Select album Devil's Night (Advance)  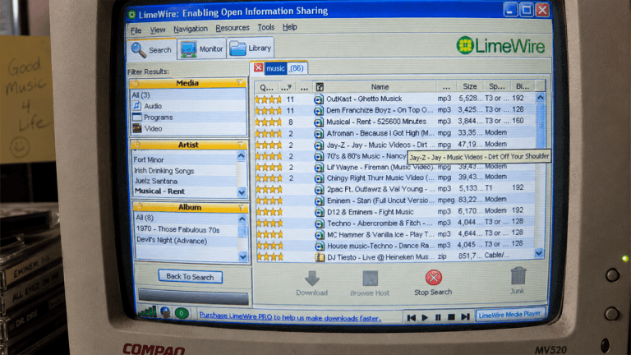pyautogui.click(x=172, y=241)
